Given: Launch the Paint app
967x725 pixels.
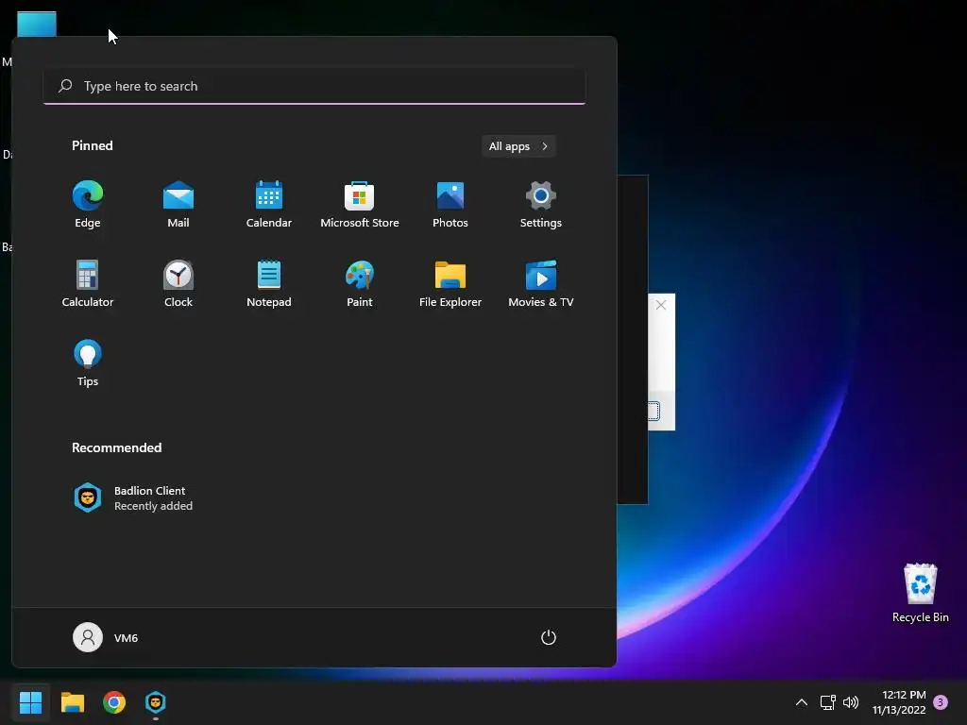Looking at the screenshot, I should point(360,284).
